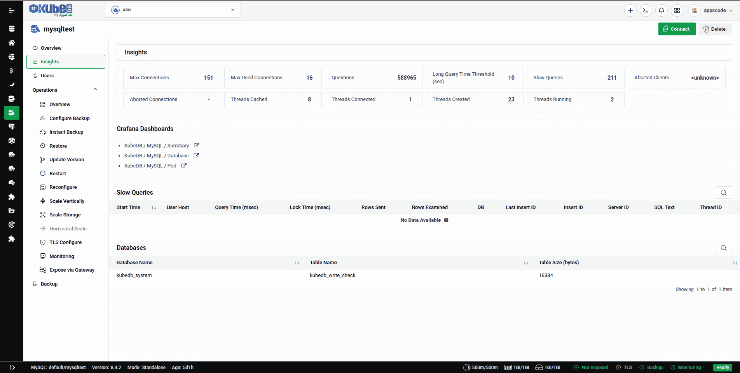Click the kubedb_system database row
740x373 pixels.
(424, 275)
